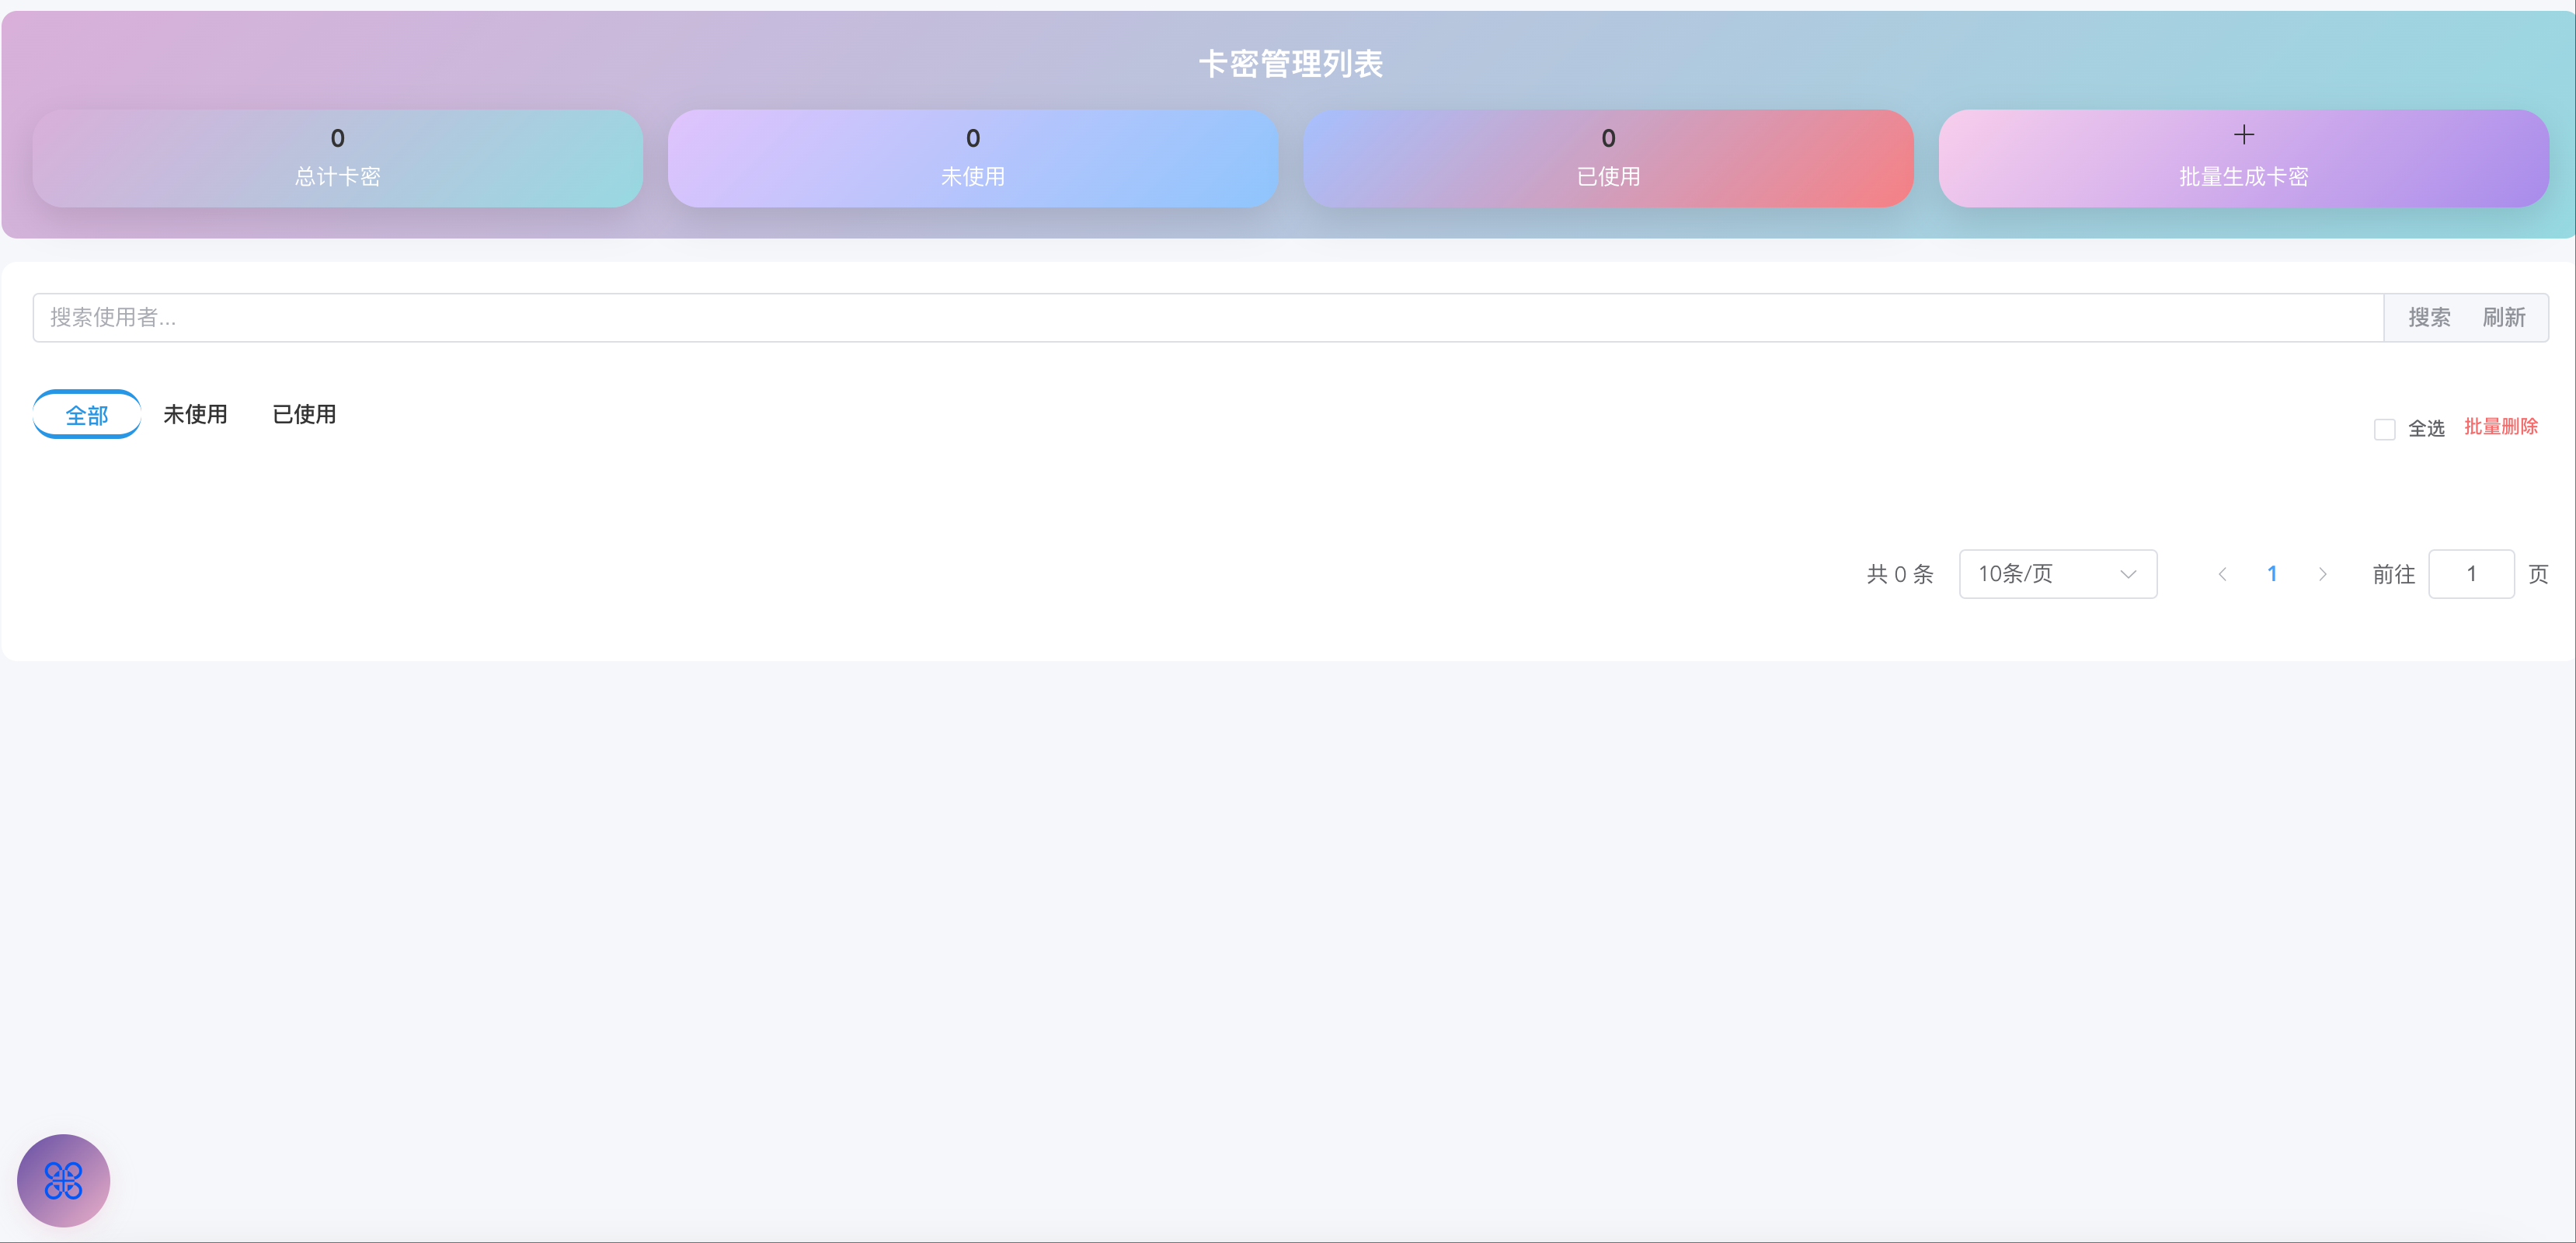Select page number 1 in pagination
Viewport: 2576px width, 1243px height.
point(2272,574)
